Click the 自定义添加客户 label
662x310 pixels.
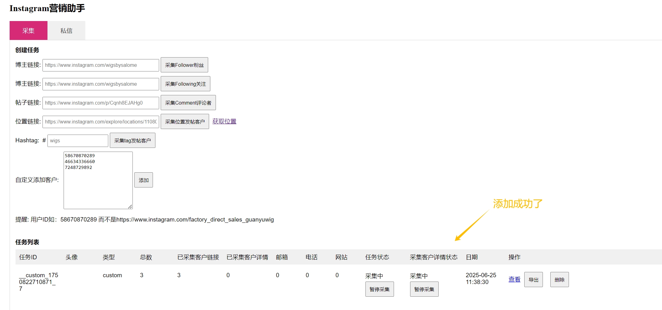pyautogui.click(x=37, y=180)
